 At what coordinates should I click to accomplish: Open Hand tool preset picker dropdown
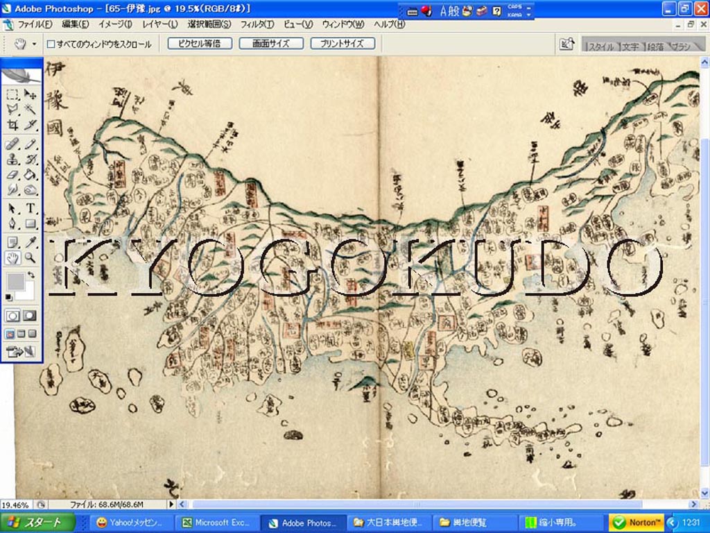pyautogui.click(x=34, y=44)
